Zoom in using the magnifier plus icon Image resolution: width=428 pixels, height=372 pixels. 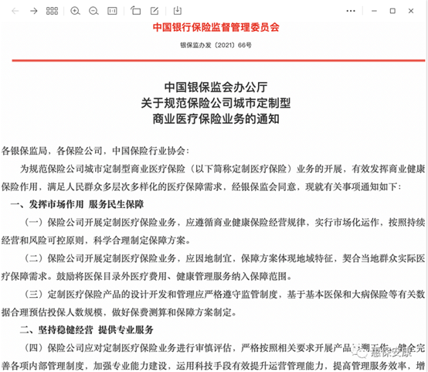[x=75, y=11]
